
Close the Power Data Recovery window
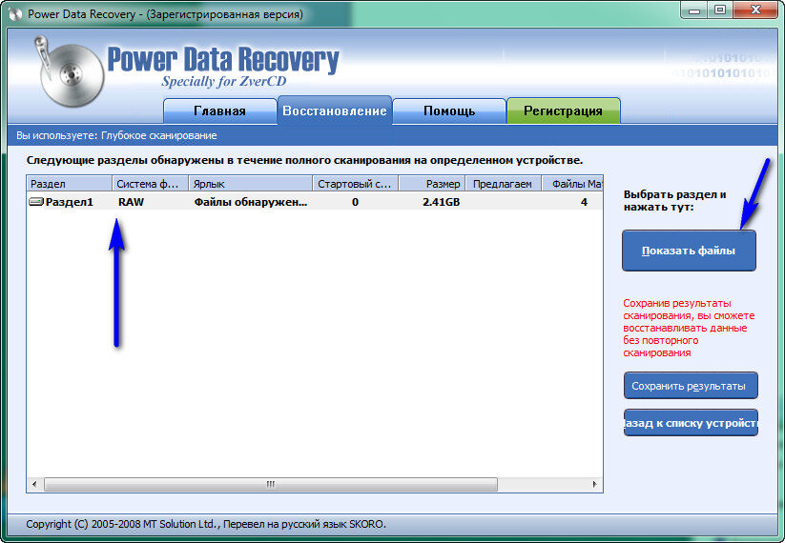(755, 10)
